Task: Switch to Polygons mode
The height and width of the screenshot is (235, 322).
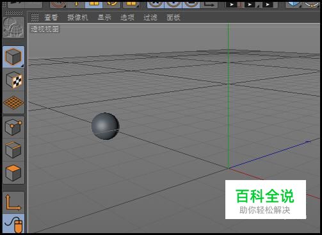Action: 13,173
